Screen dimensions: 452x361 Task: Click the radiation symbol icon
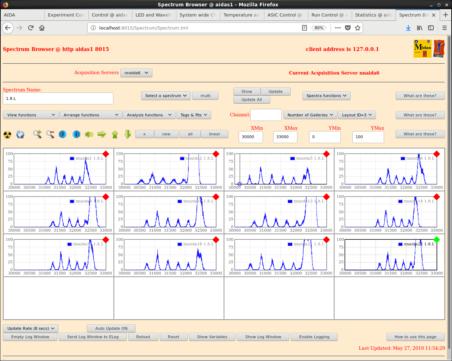(x=7, y=134)
